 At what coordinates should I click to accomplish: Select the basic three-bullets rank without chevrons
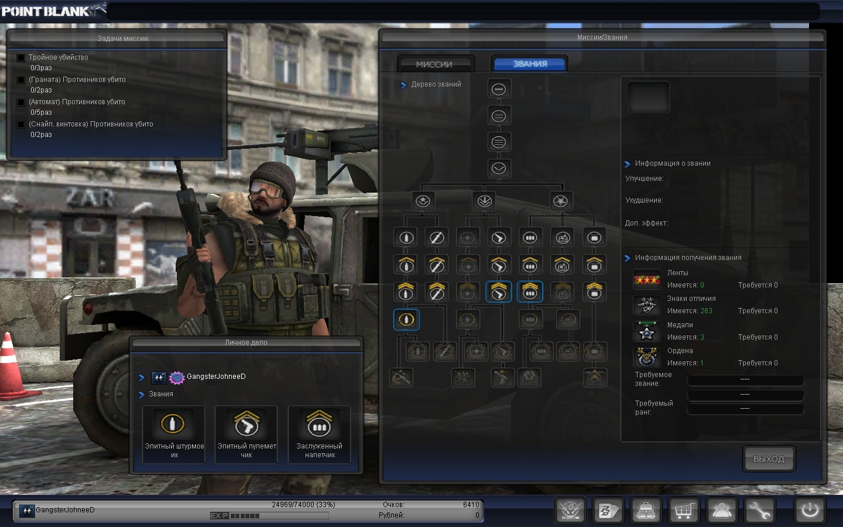point(530,238)
